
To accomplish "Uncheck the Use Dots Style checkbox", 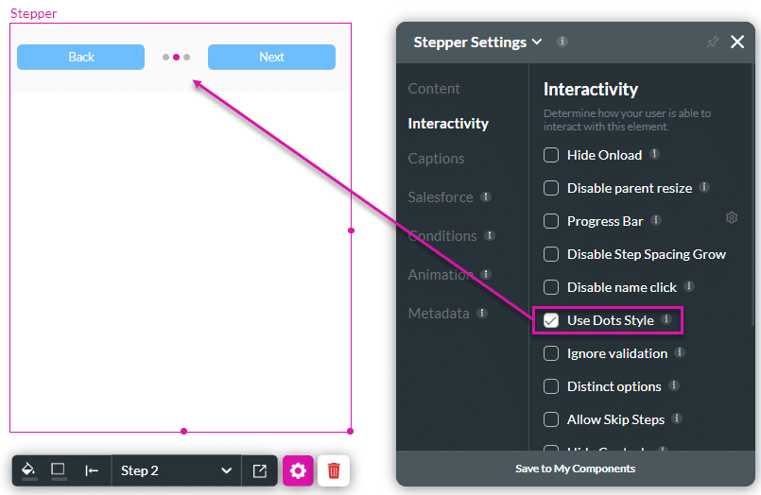I will pos(551,320).
